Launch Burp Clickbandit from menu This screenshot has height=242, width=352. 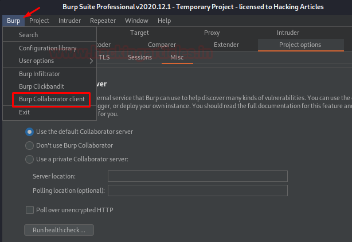[x=50, y=86]
